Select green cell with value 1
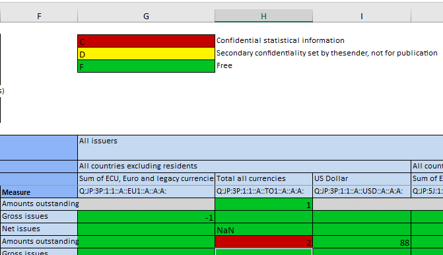The image size is (443, 255). pyautogui.click(x=263, y=204)
